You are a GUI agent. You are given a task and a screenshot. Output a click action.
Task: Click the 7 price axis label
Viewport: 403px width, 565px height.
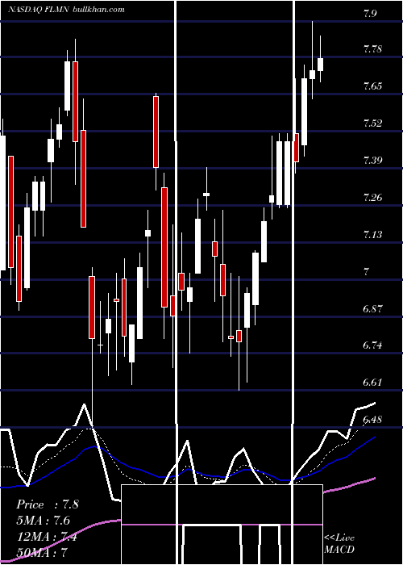click(366, 272)
